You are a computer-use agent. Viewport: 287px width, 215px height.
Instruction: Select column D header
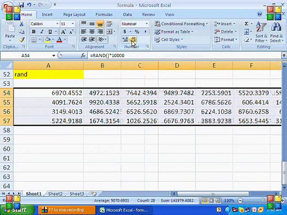pos(177,65)
